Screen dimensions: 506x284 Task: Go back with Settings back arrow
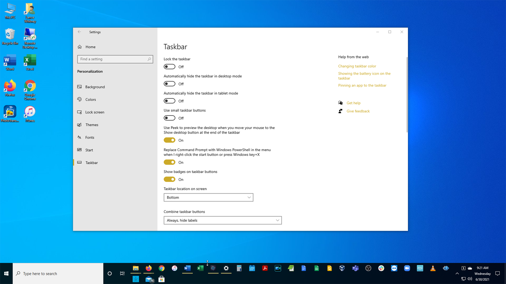click(79, 32)
